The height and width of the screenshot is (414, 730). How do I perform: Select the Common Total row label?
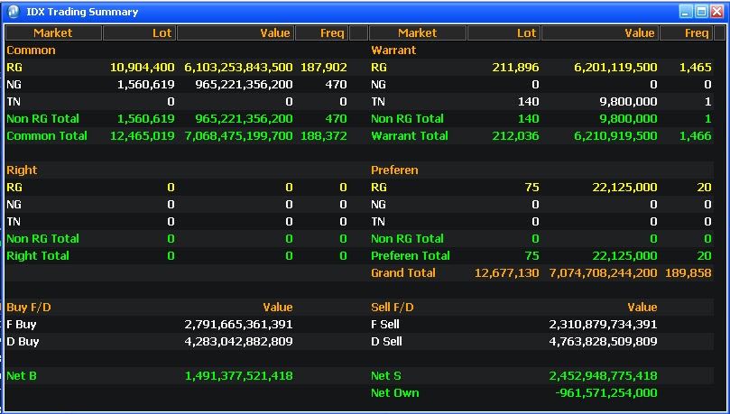pyautogui.click(x=47, y=135)
